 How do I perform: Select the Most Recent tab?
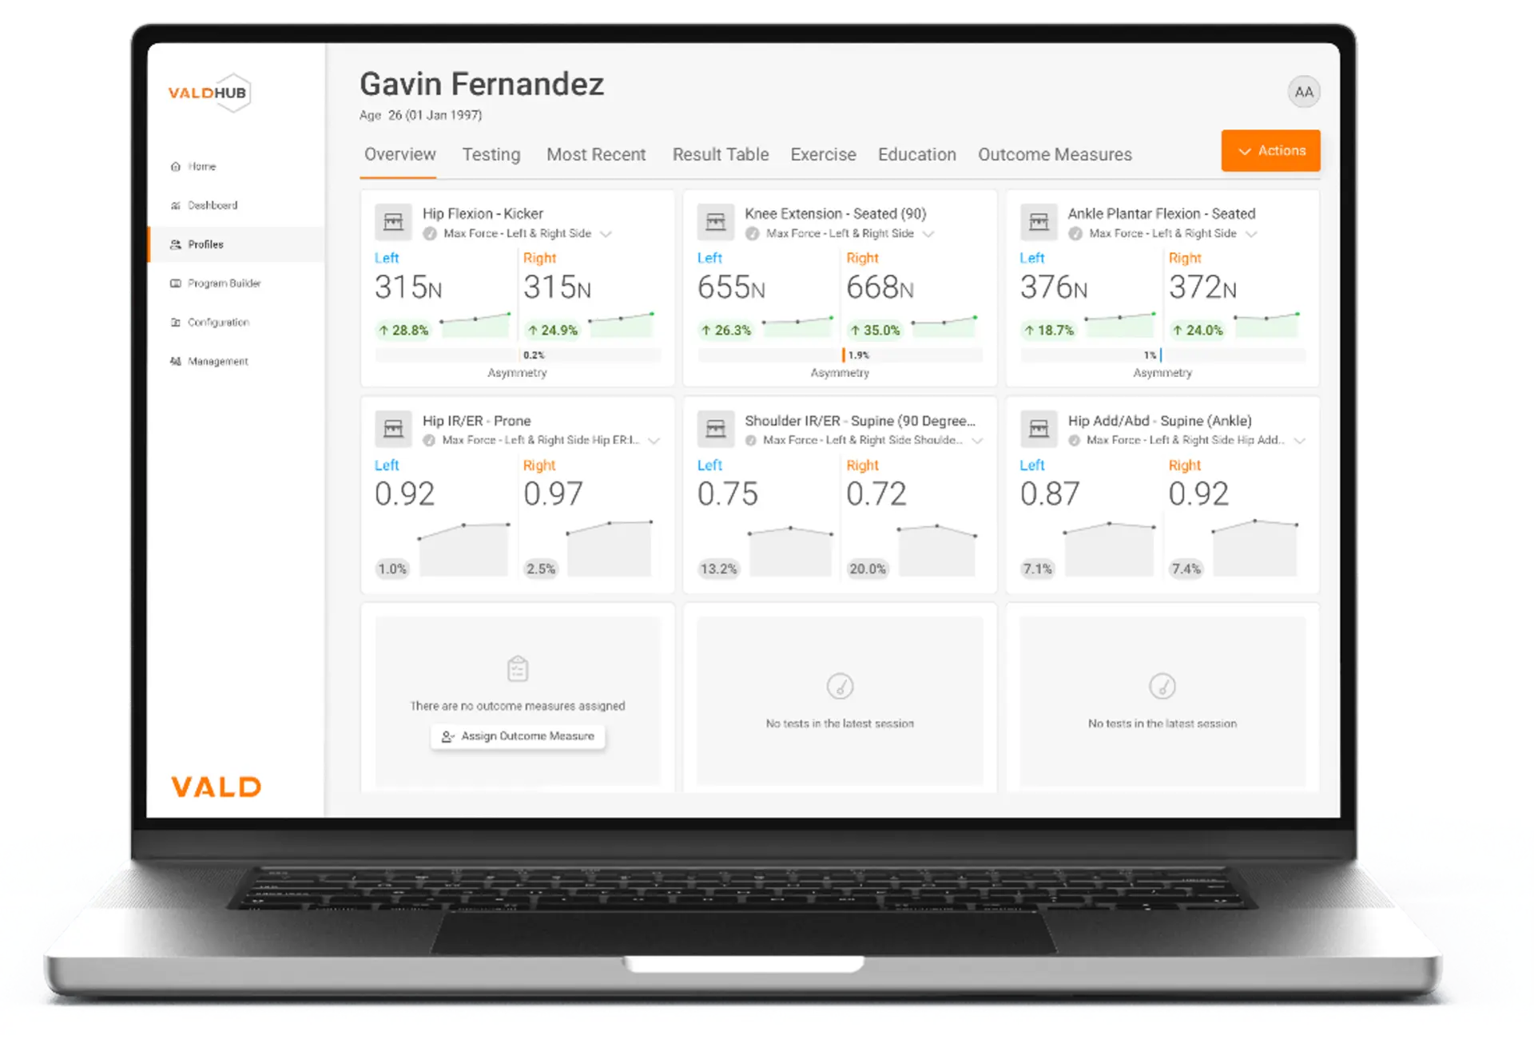tap(596, 154)
